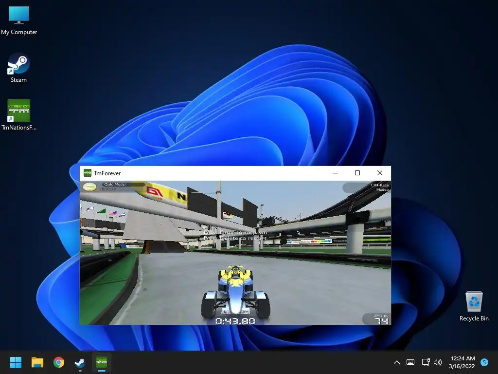Select the Recycle Bin icon

[474, 306]
